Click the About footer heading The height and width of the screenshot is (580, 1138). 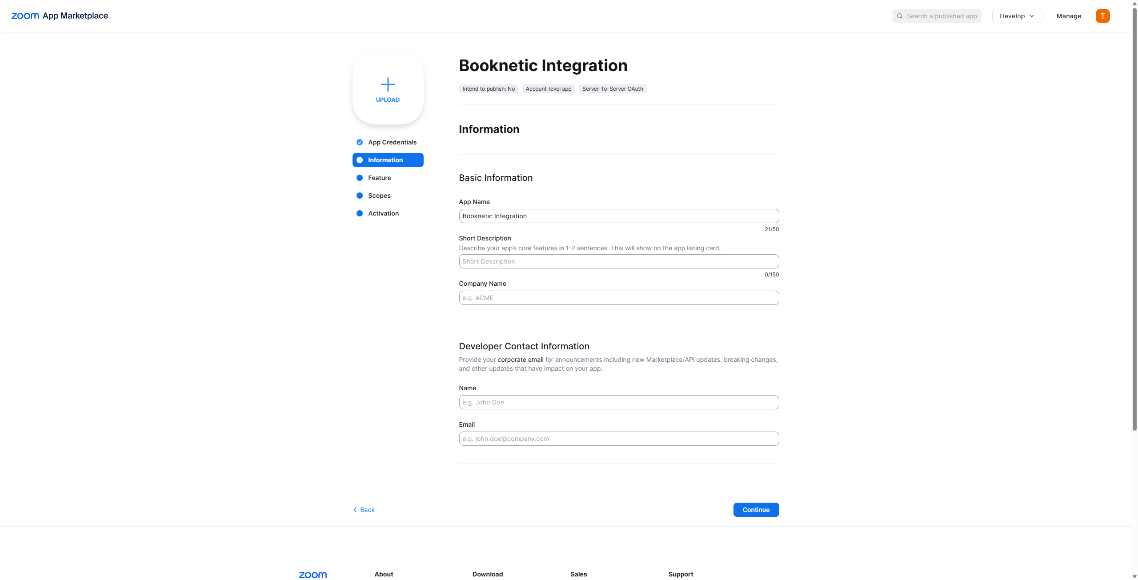384,574
